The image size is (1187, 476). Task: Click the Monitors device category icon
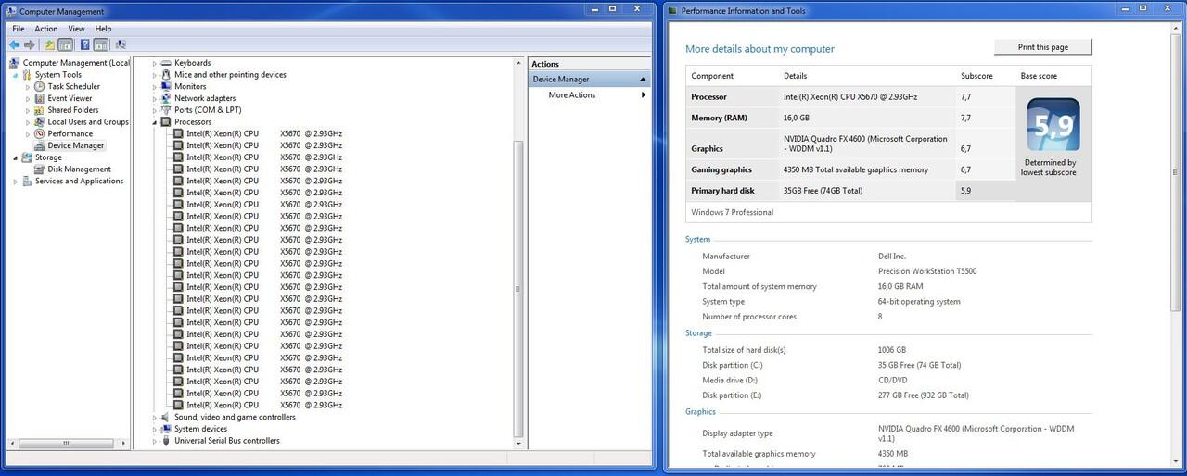[166, 86]
